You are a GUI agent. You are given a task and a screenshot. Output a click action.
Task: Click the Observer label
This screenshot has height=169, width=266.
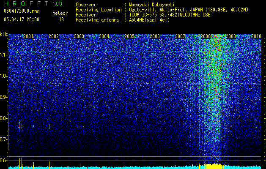(86, 5)
